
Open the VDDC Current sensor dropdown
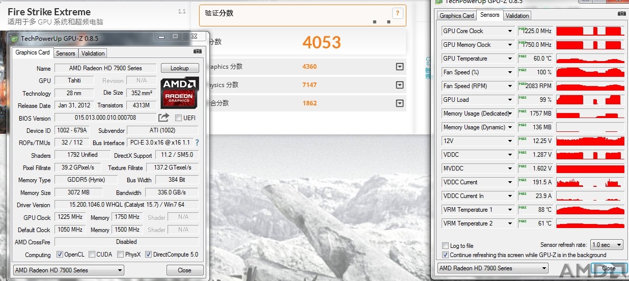510,182
